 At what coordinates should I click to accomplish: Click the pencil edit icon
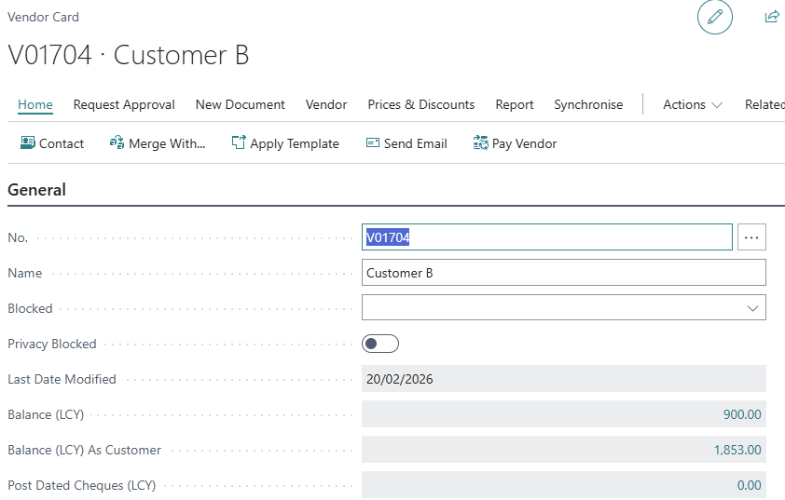715,18
